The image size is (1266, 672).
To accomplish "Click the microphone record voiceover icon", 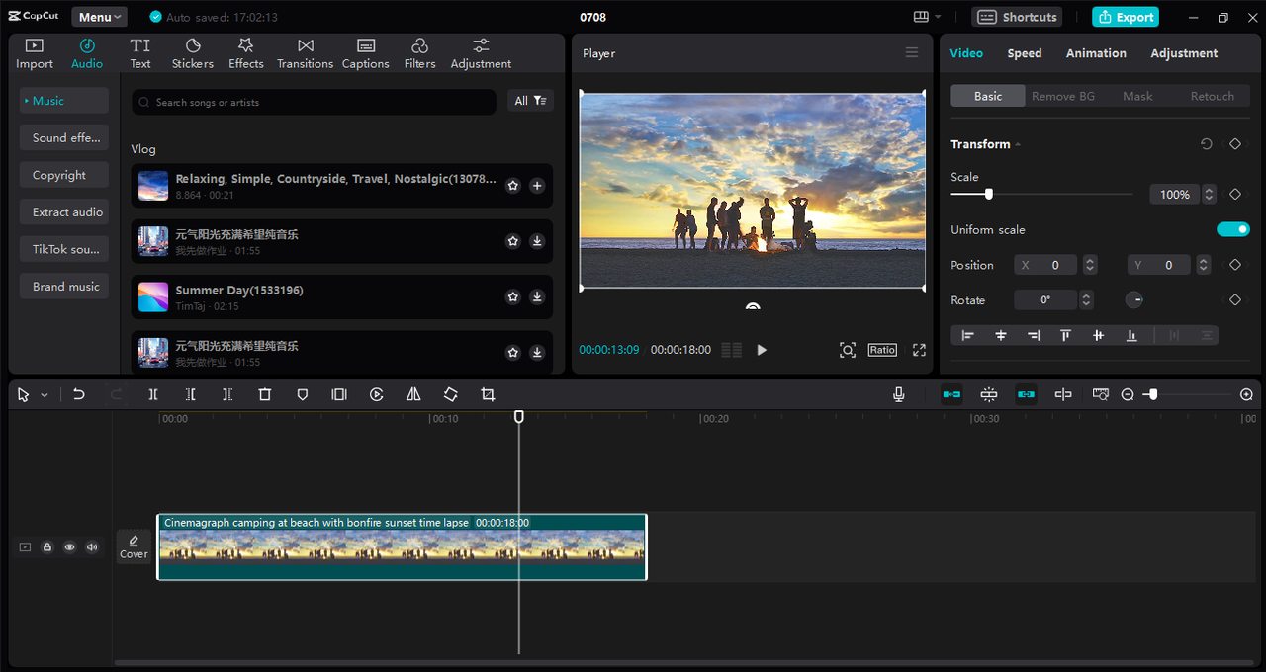I will [898, 394].
